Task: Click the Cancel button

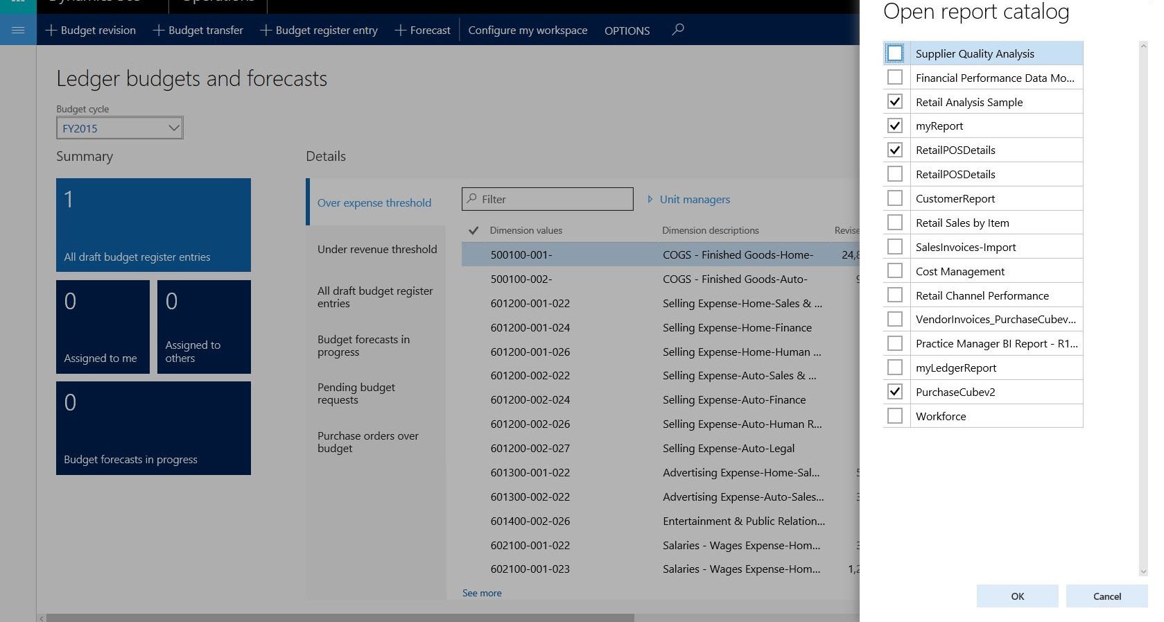Action: [1106, 596]
